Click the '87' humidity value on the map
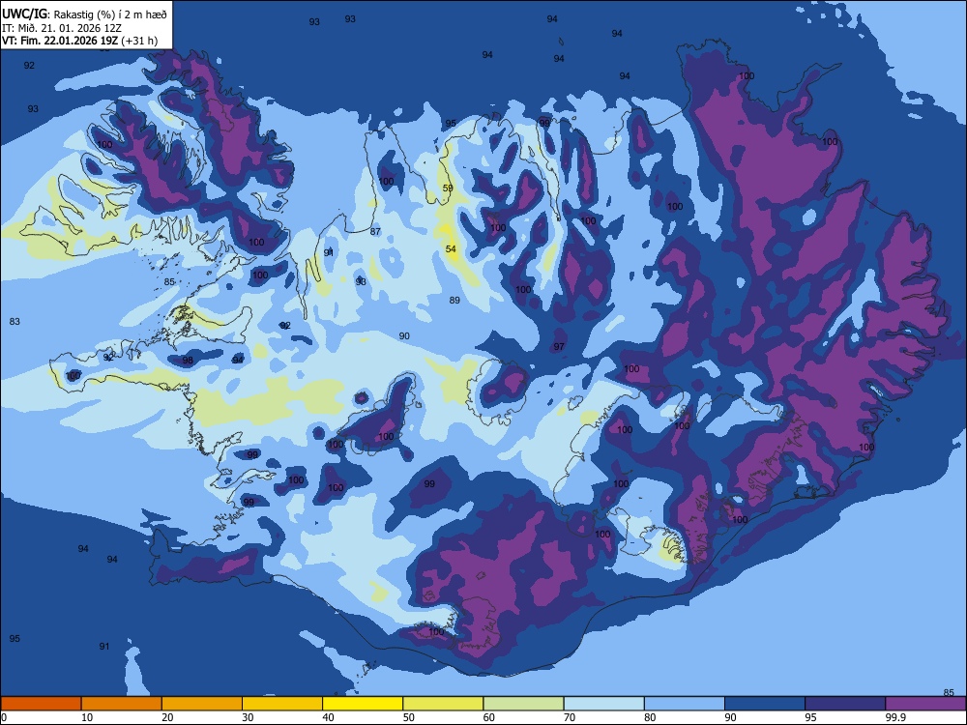Image resolution: width=967 pixels, height=725 pixels. click(x=375, y=232)
